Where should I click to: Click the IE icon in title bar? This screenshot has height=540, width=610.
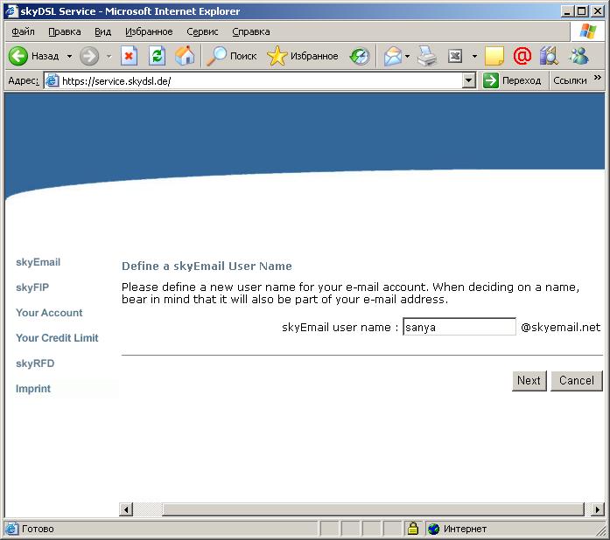[x=11, y=10]
